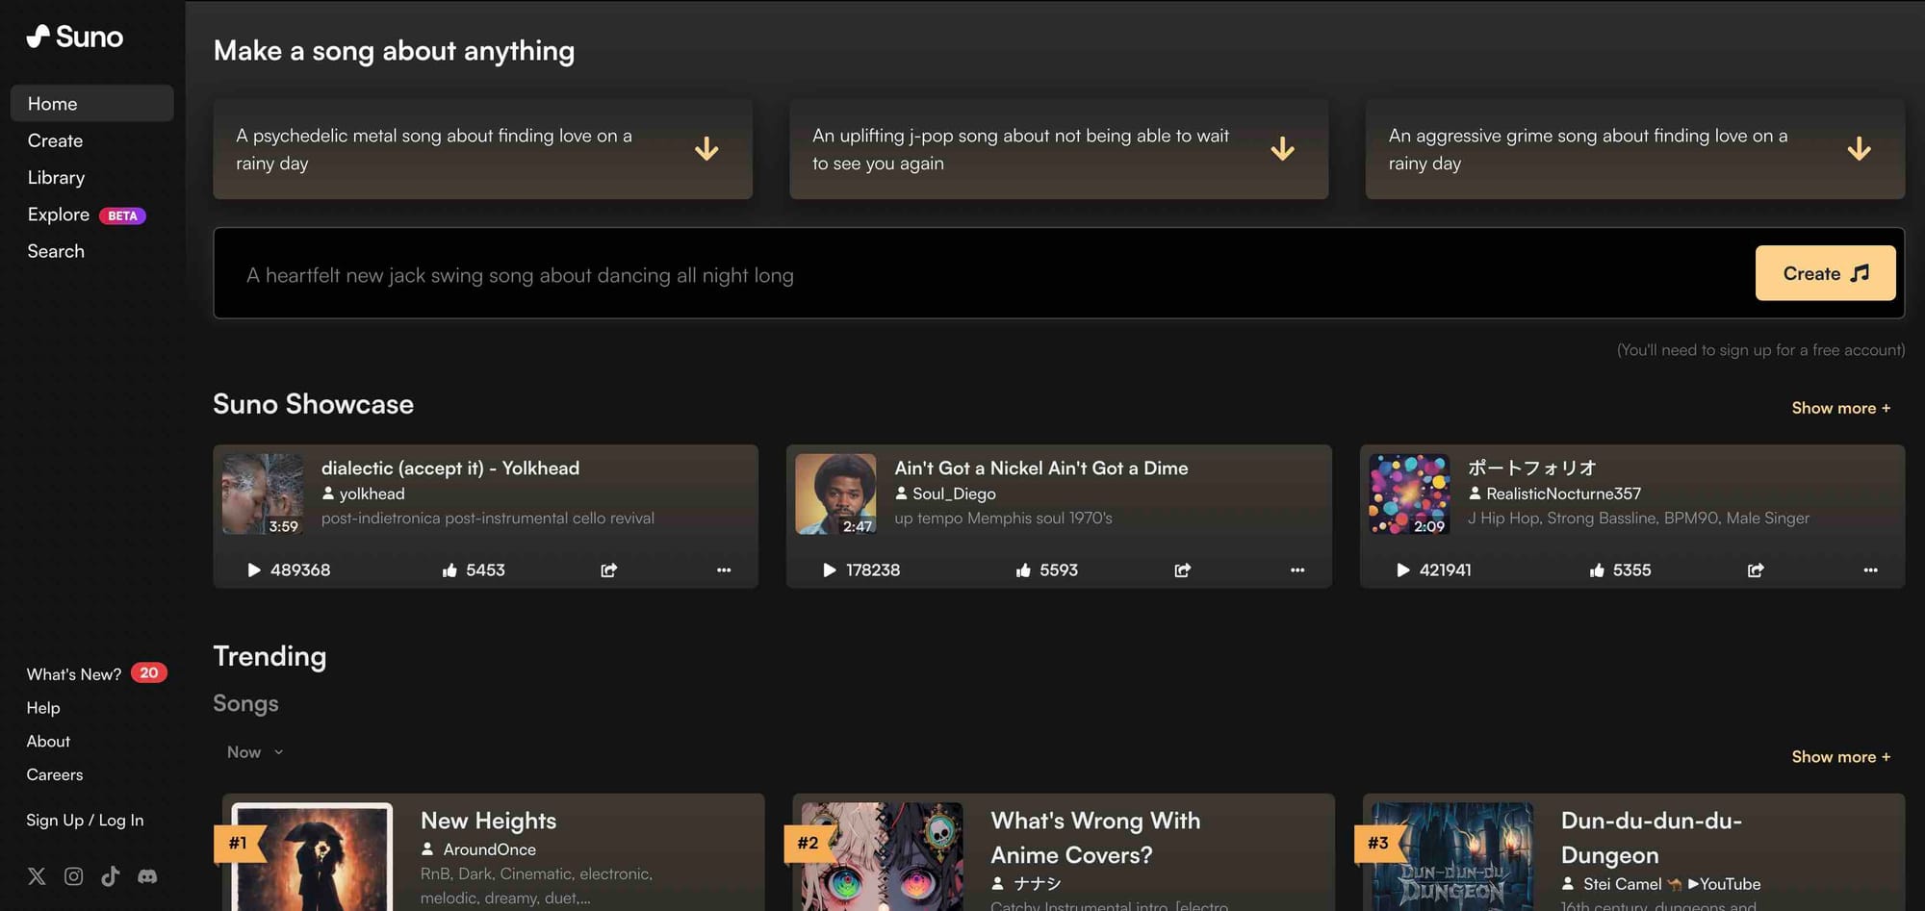Screen dimensions: 1925x911
Task: Open Ain't Got a Nickel cover thumbnail
Action: point(835,493)
